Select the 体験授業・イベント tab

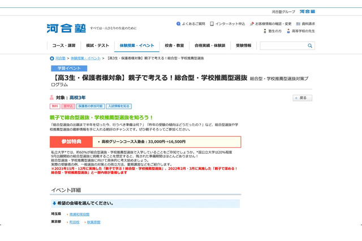[137, 45]
